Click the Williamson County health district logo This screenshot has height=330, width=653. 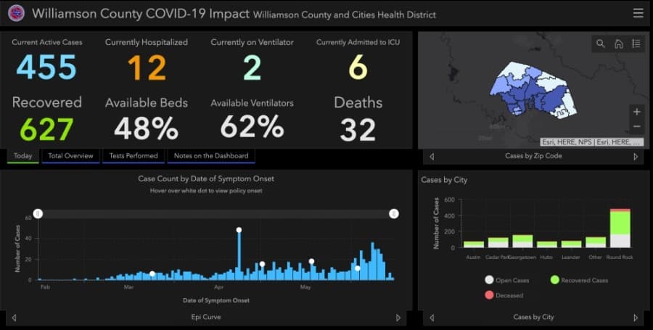point(16,13)
